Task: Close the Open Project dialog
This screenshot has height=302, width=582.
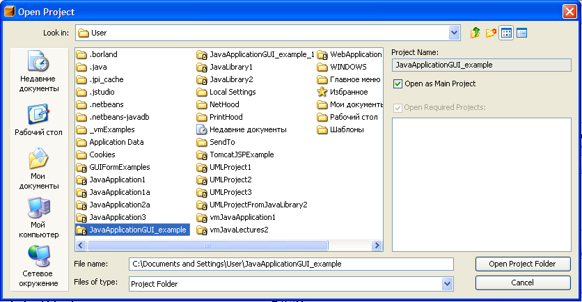Action: pos(569,12)
